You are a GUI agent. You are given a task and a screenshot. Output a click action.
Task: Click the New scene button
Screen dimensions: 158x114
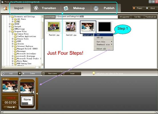point(51,74)
